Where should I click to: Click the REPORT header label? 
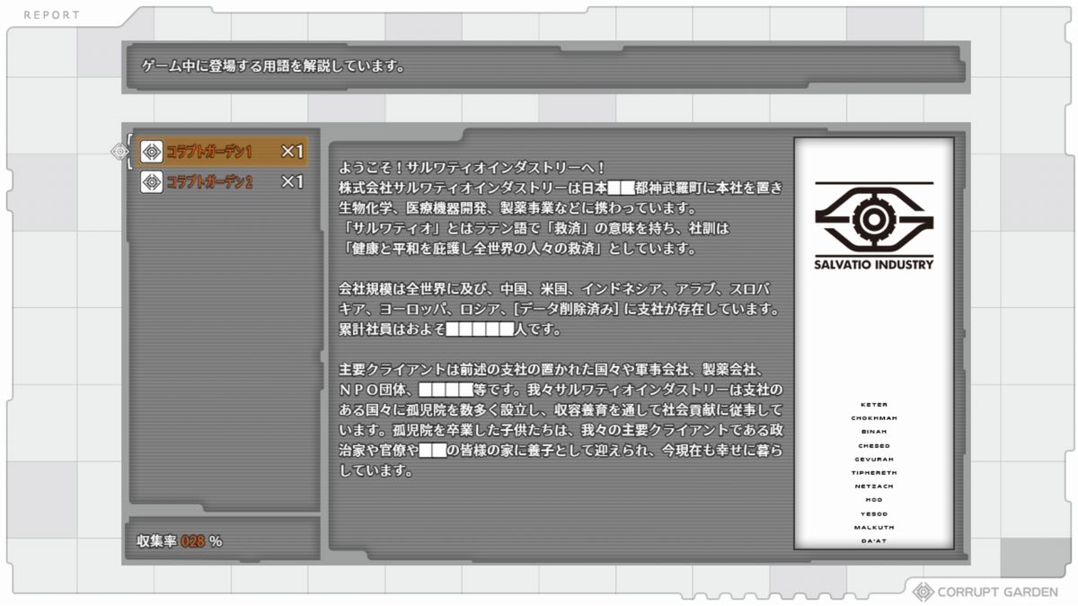click(x=51, y=15)
